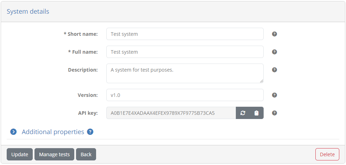The height and width of the screenshot is (165, 346).
Task: Click help icon beside Description field
Action: pos(274,70)
